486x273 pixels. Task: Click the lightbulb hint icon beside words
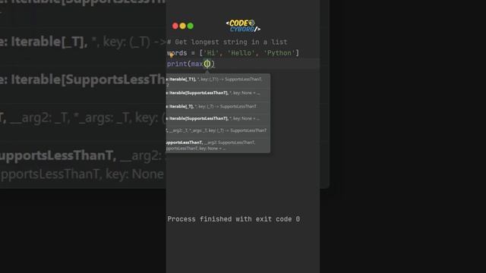click(172, 55)
